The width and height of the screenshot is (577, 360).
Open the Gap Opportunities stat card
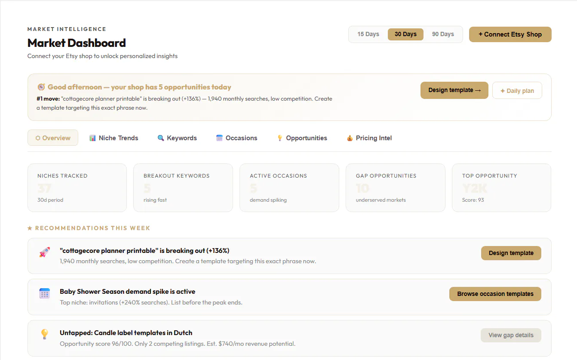396,188
